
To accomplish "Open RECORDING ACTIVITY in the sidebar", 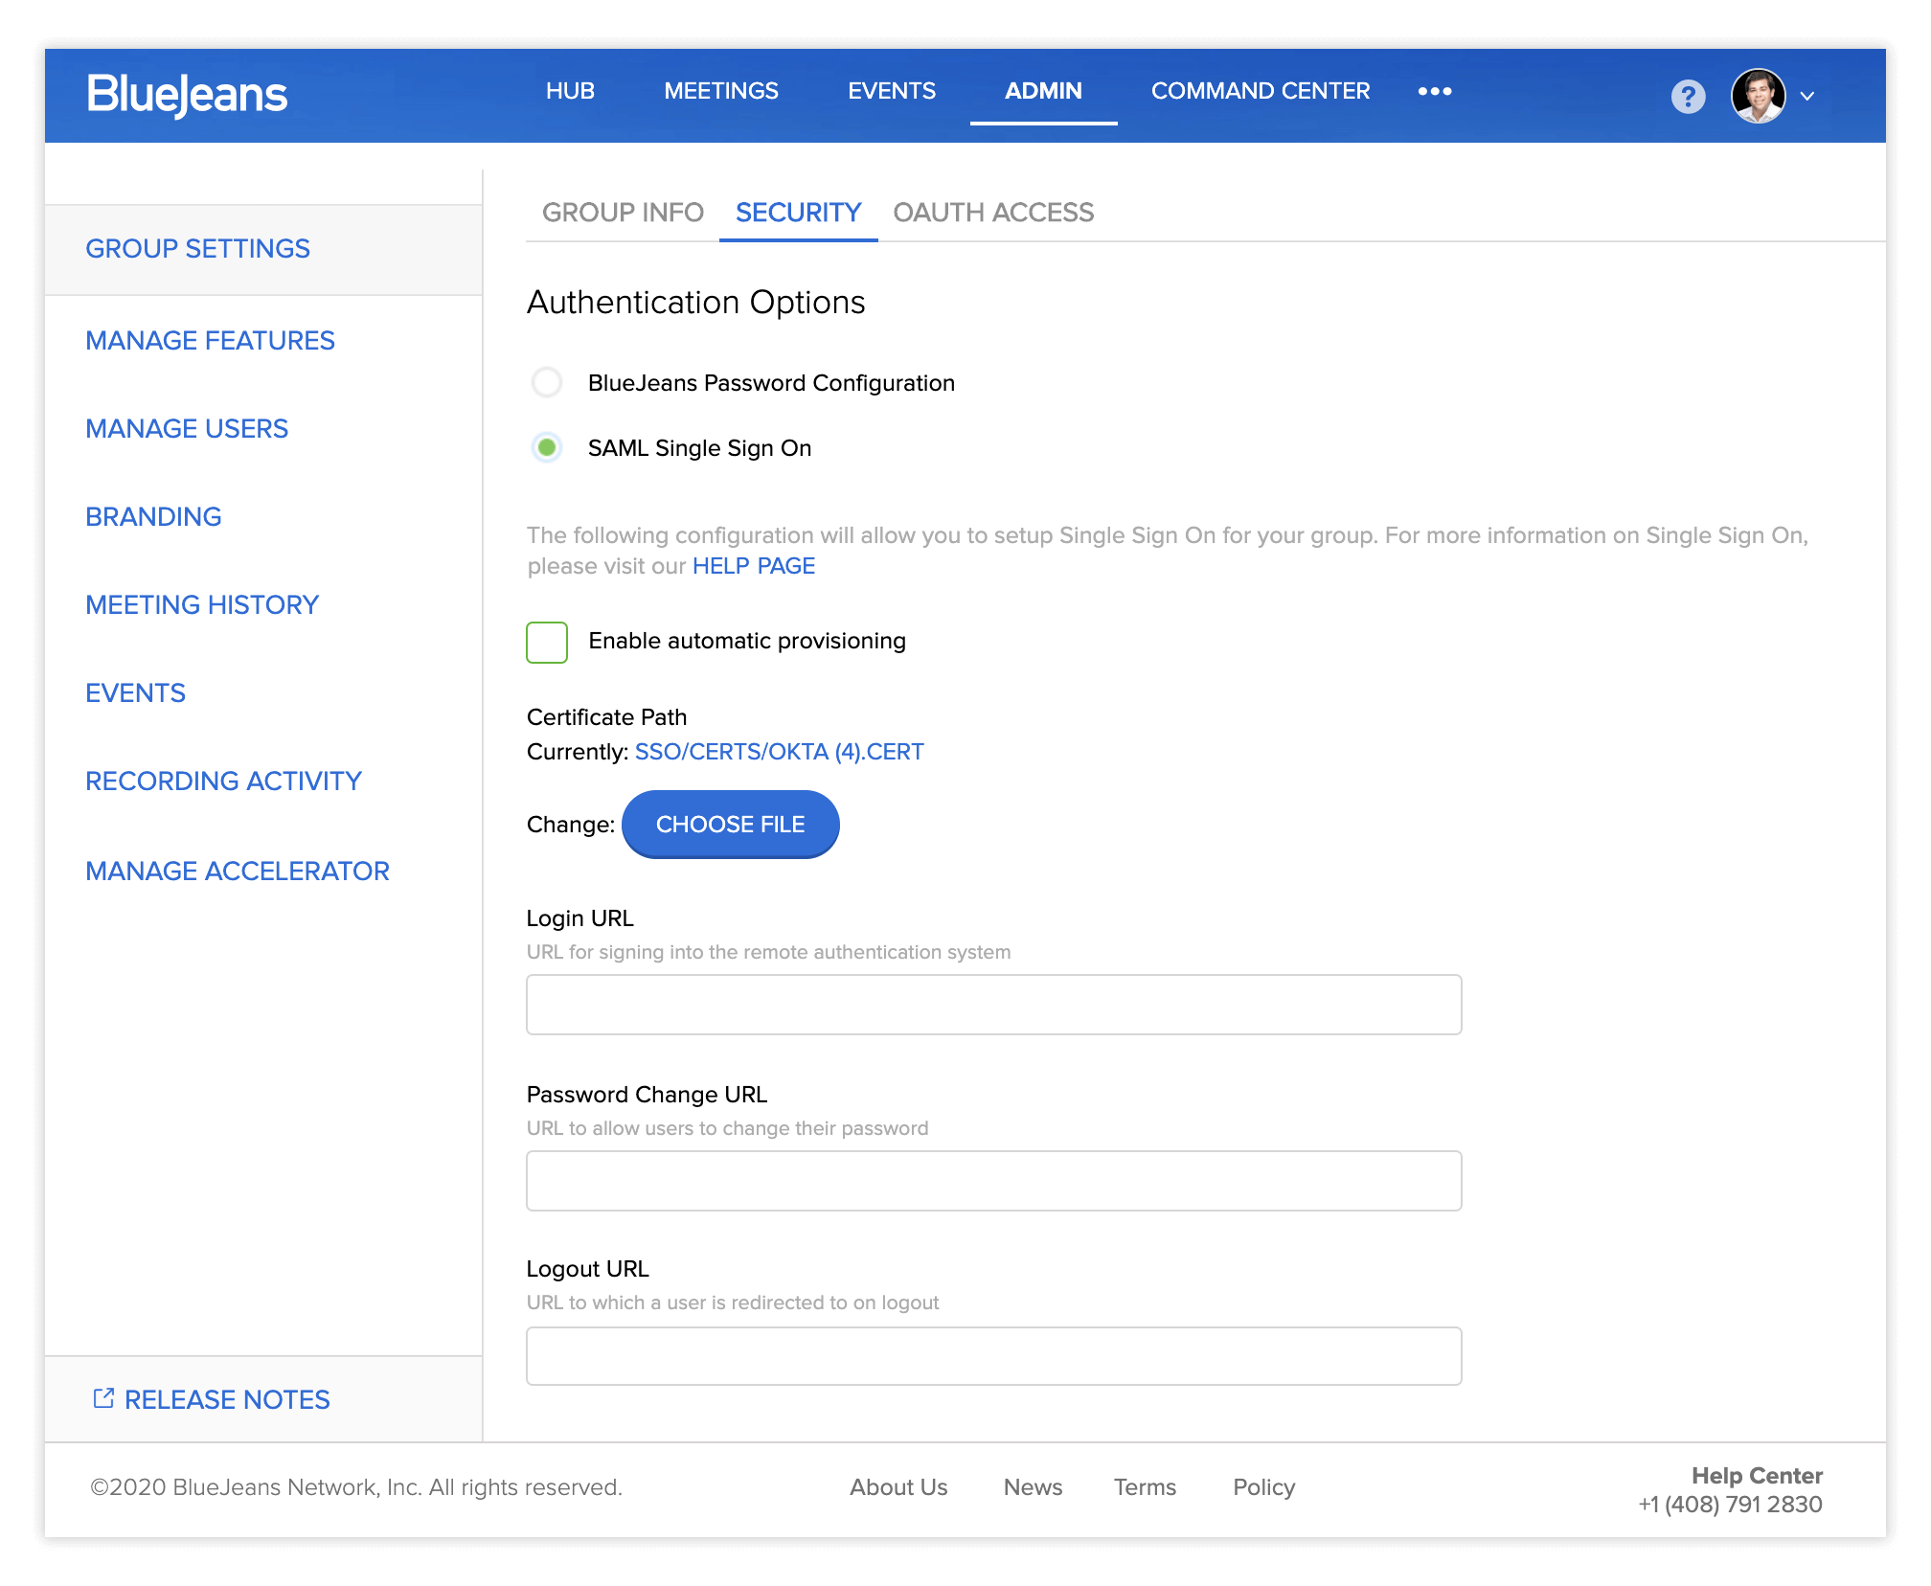I will (x=223, y=782).
